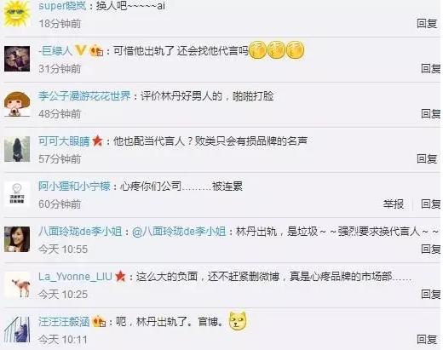Open the deer avatar of La_Yvonne_LIU
The height and width of the screenshot is (350, 443).
pyautogui.click(x=17, y=284)
